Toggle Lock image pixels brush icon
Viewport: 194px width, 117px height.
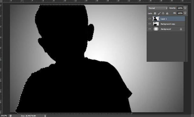pyautogui.click(x=159, y=13)
